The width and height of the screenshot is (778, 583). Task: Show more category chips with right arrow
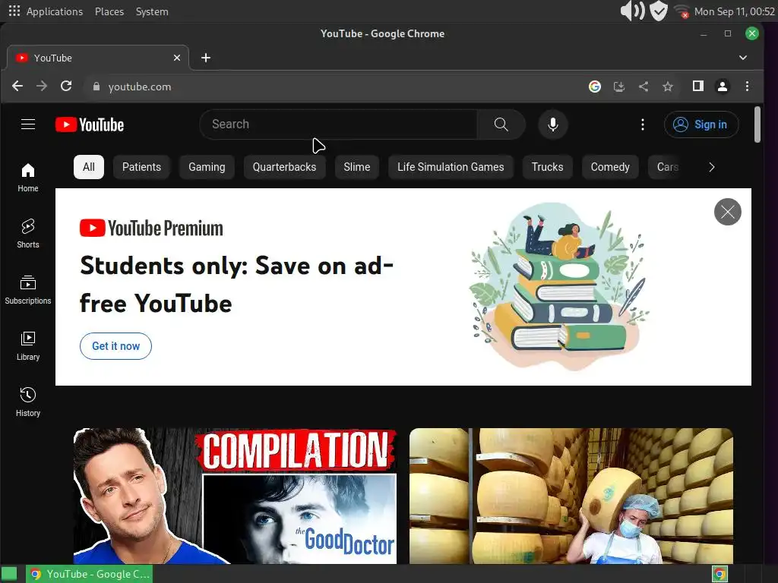point(711,167)
